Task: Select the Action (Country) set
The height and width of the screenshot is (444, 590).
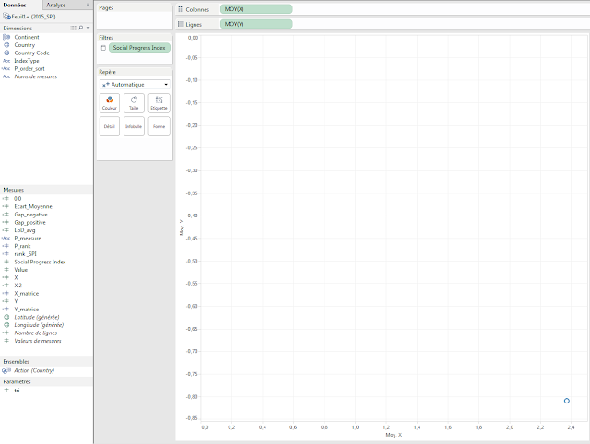Action: pos(34,370)
